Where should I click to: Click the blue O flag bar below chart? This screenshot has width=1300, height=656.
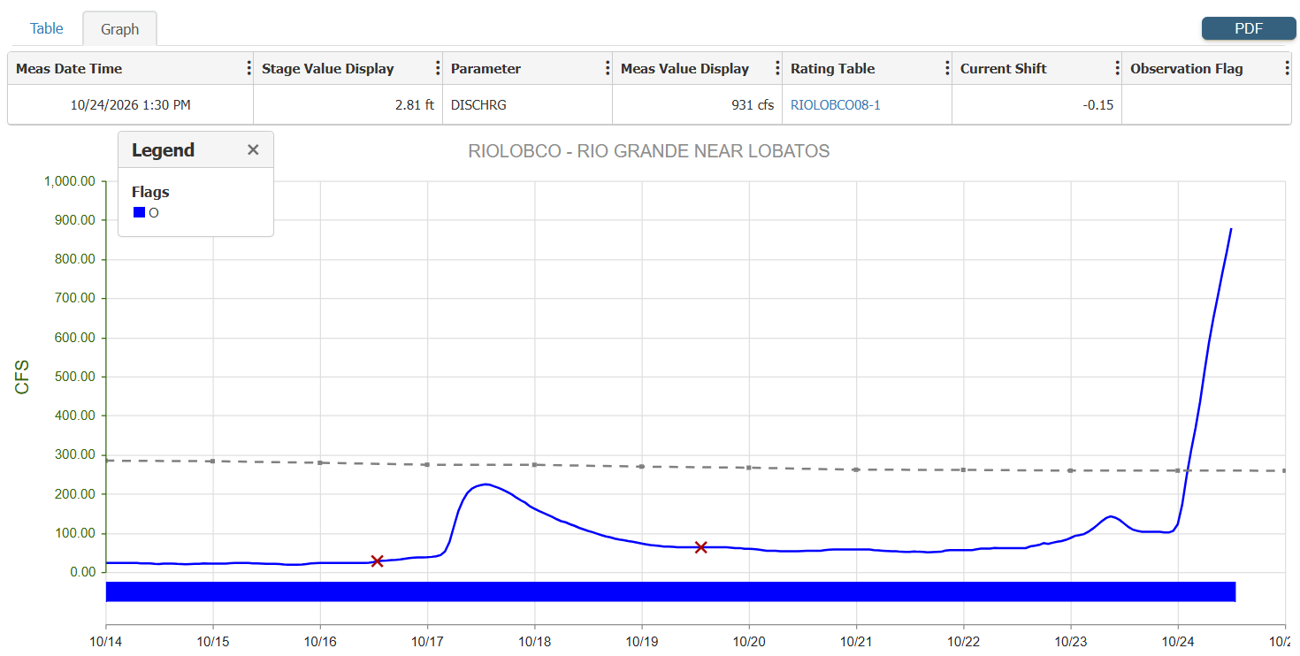tap(670, 591)
